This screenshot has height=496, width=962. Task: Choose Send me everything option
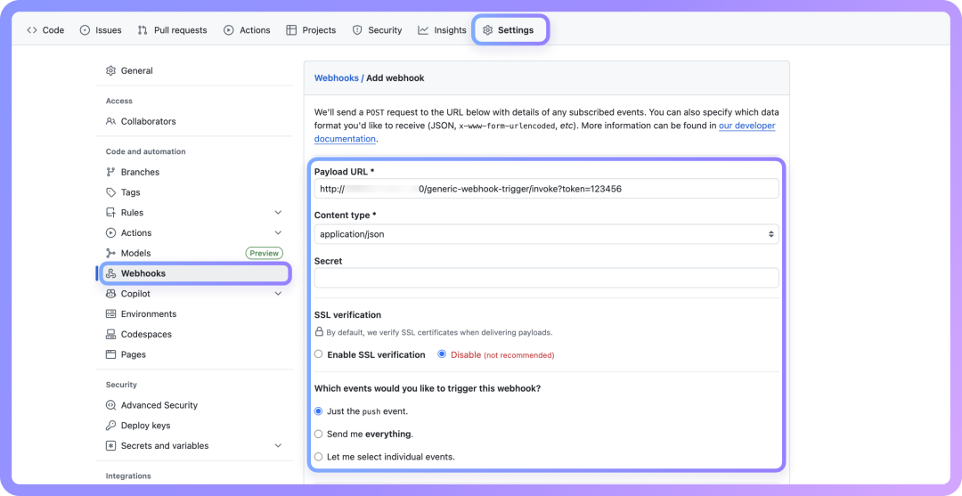click(318, 434)
